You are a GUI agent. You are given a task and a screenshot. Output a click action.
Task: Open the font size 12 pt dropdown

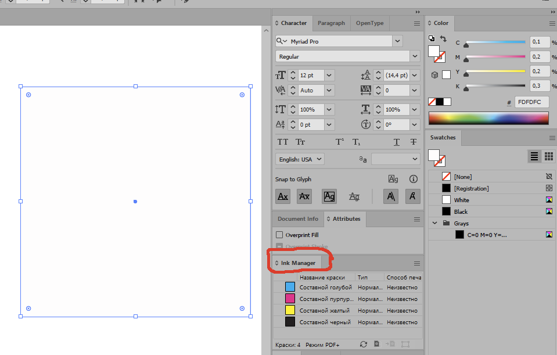[329, 76]
